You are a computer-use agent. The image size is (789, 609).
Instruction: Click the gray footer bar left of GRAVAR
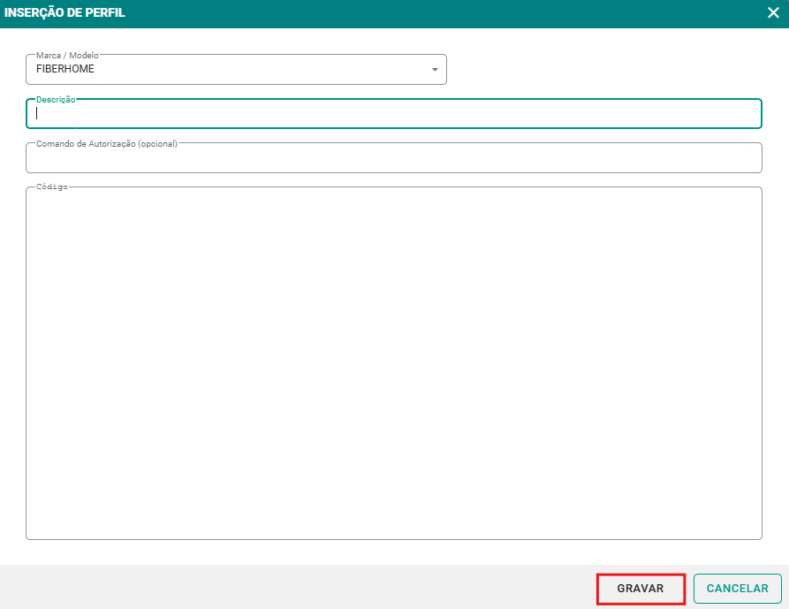click(x=292, y=587)
